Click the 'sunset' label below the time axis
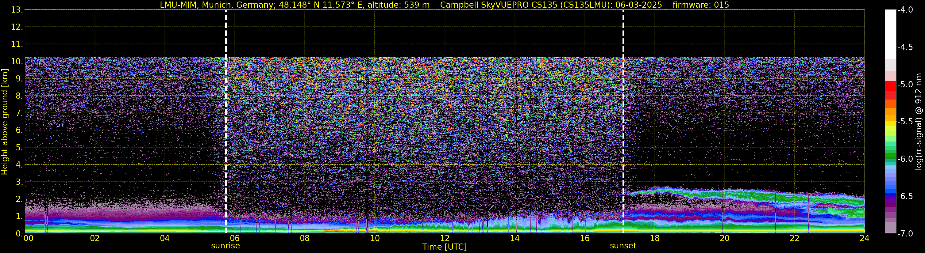Image resolution: width=925 pixels, height=253 pixels. tap(623, 246)
